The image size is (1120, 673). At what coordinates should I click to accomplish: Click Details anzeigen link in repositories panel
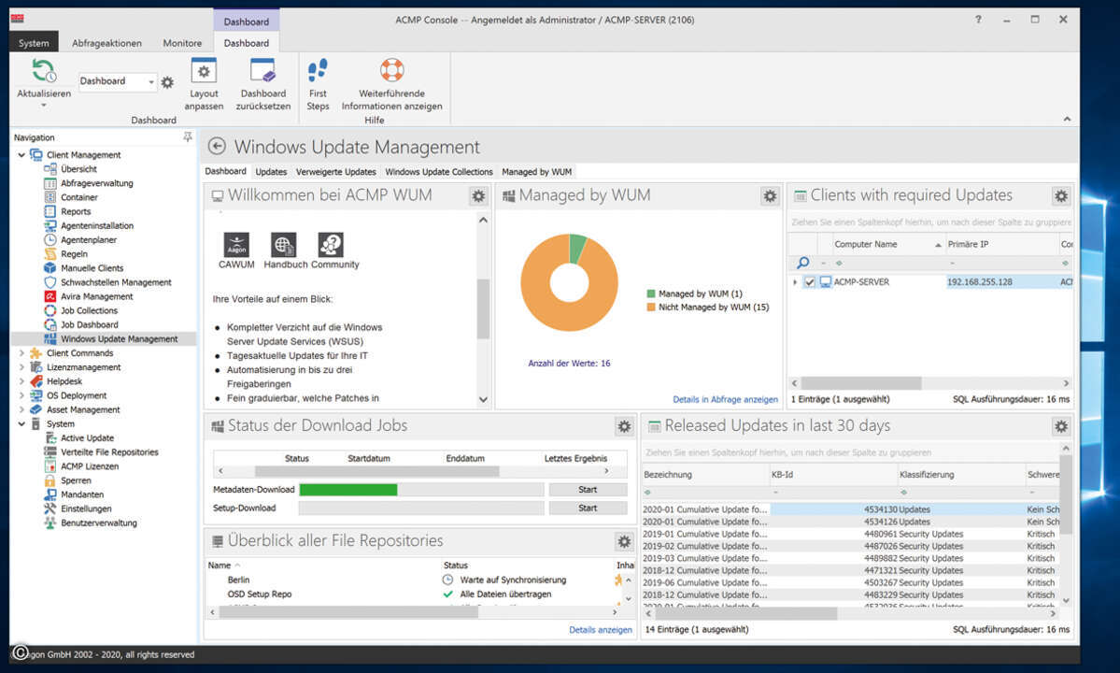(601, 630)
